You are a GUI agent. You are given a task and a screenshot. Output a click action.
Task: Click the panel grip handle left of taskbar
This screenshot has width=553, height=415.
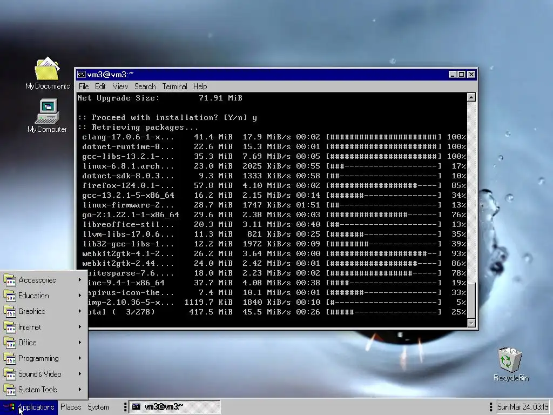coord(125,407)
